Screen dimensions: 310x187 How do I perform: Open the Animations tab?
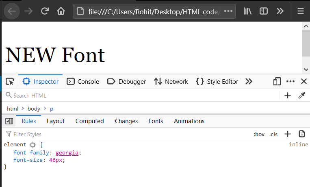(x=189, y=121)
